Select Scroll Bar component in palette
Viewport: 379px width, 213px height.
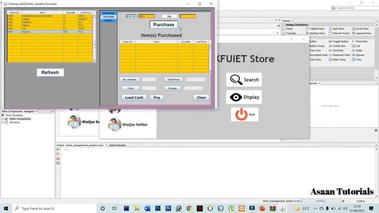[x=336, y=51]
